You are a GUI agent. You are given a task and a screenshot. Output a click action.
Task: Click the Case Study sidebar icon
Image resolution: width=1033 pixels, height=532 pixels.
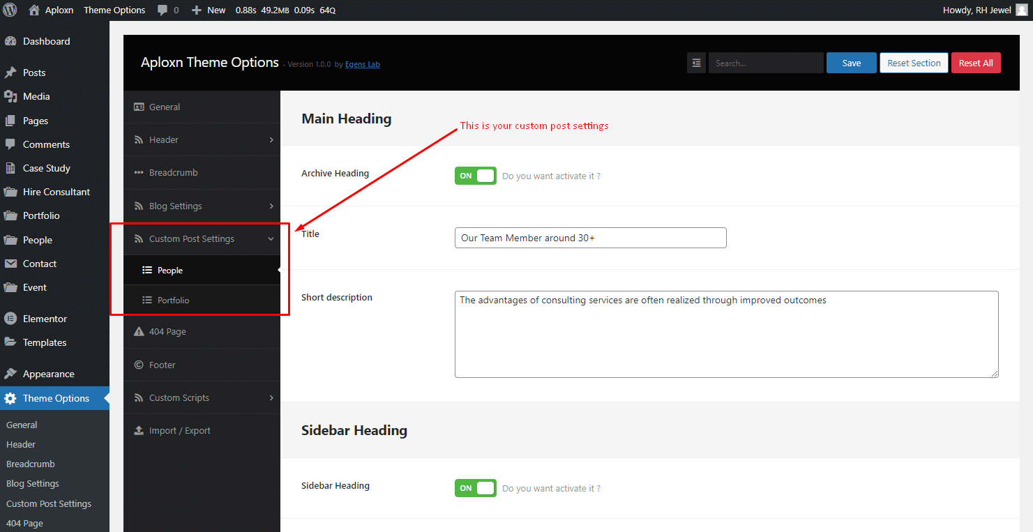10,168
